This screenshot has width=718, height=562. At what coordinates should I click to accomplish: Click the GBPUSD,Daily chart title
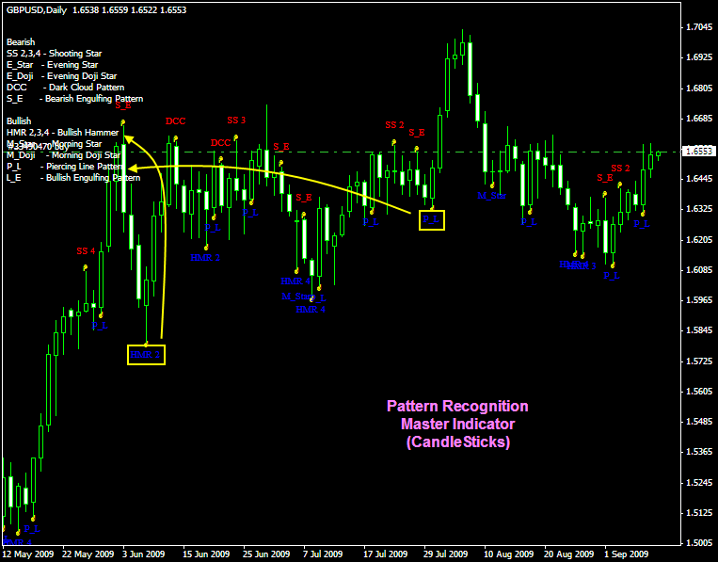[x=97, y=9]
